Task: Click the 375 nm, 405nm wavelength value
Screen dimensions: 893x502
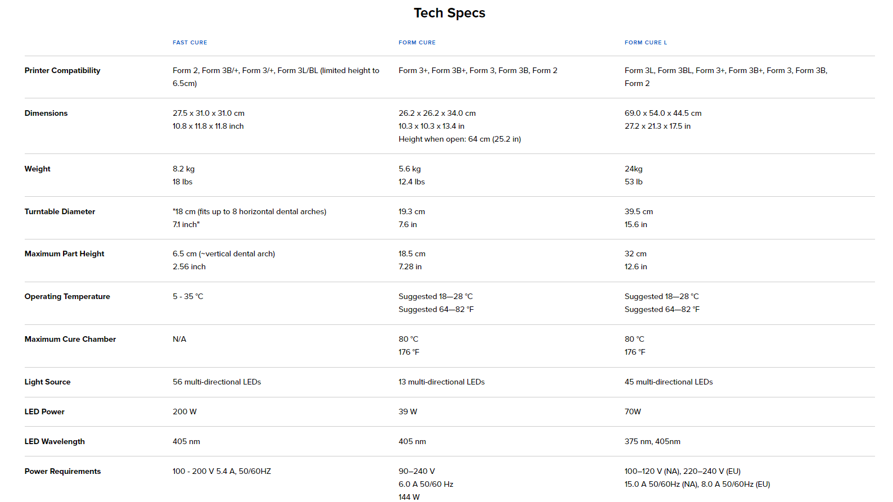Action: pos(652,441)
